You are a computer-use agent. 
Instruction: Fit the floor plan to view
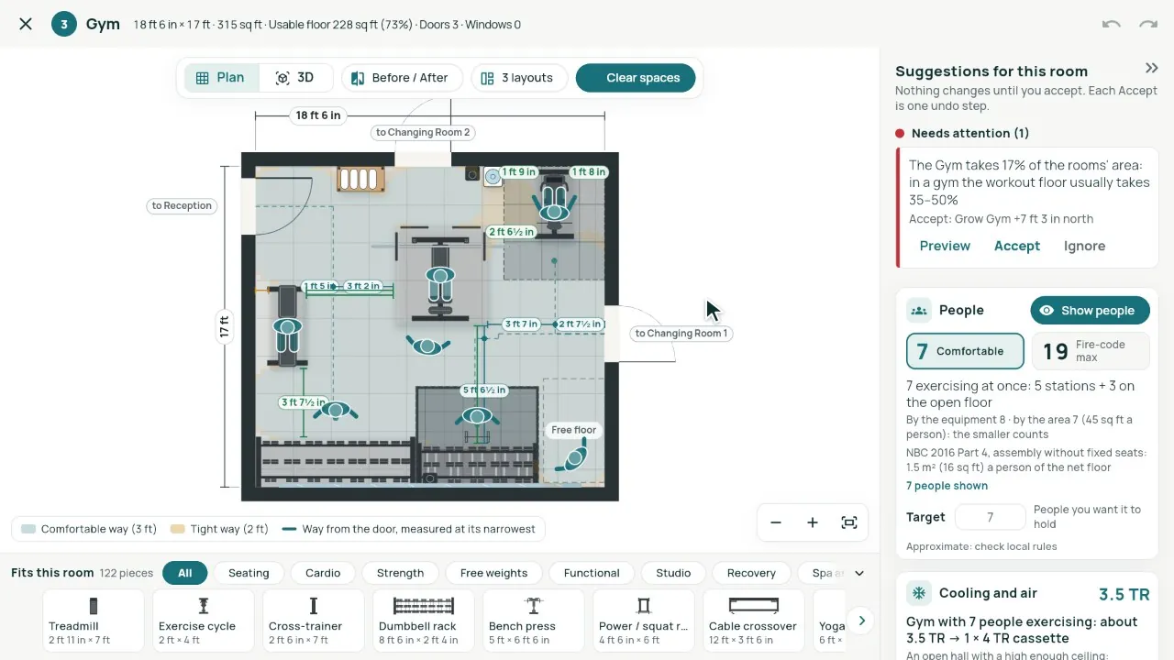[849, 522]
